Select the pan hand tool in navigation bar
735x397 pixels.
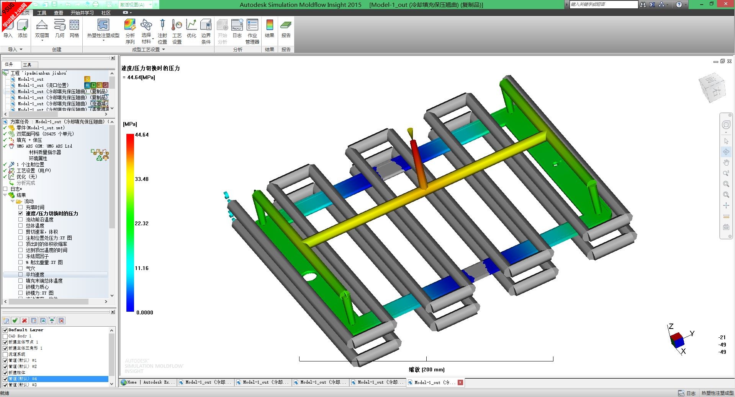click(x=726, y=163)
